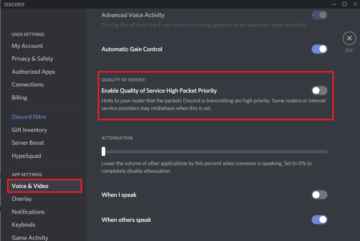The width and height of the screenshot is (360, 241).
Task: Turn on attenuation when I speak
Action: 319,195
